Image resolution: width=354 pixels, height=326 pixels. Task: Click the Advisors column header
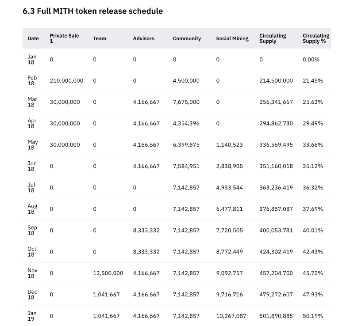click(x=143, y=39)
